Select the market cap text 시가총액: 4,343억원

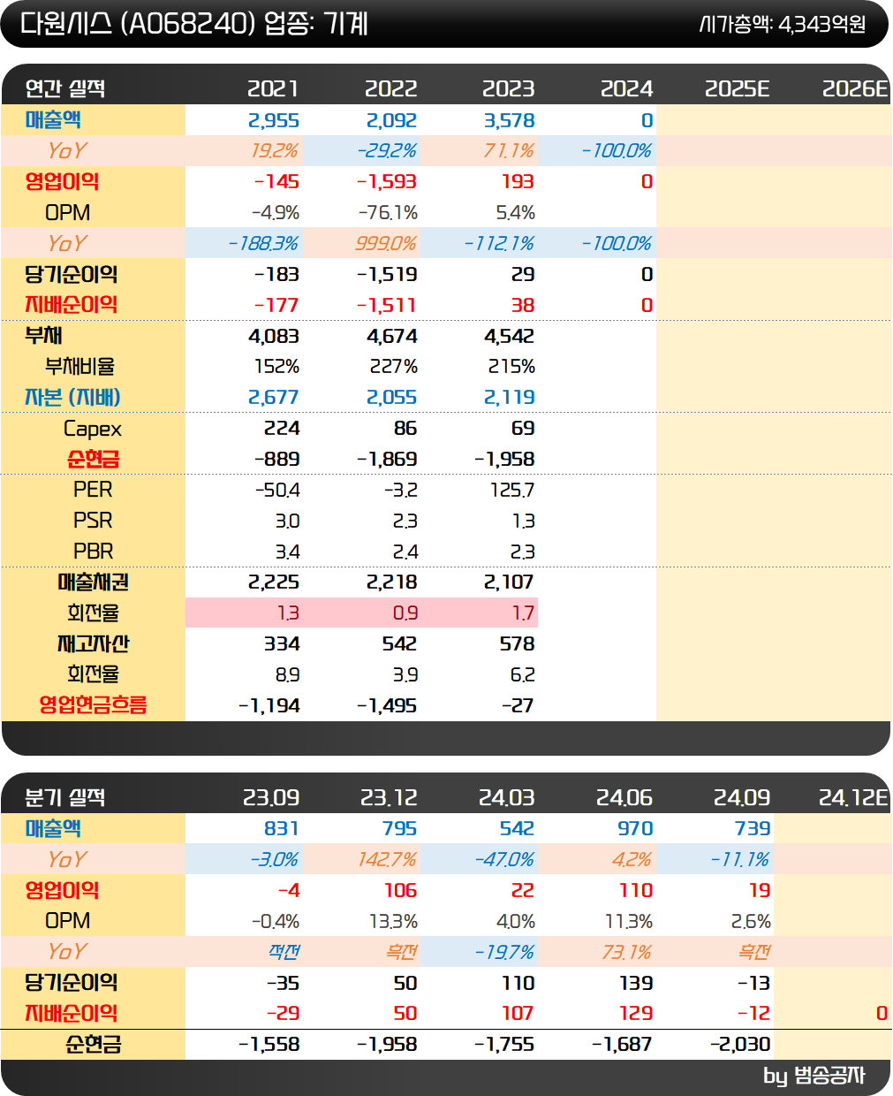pos(783,24)
